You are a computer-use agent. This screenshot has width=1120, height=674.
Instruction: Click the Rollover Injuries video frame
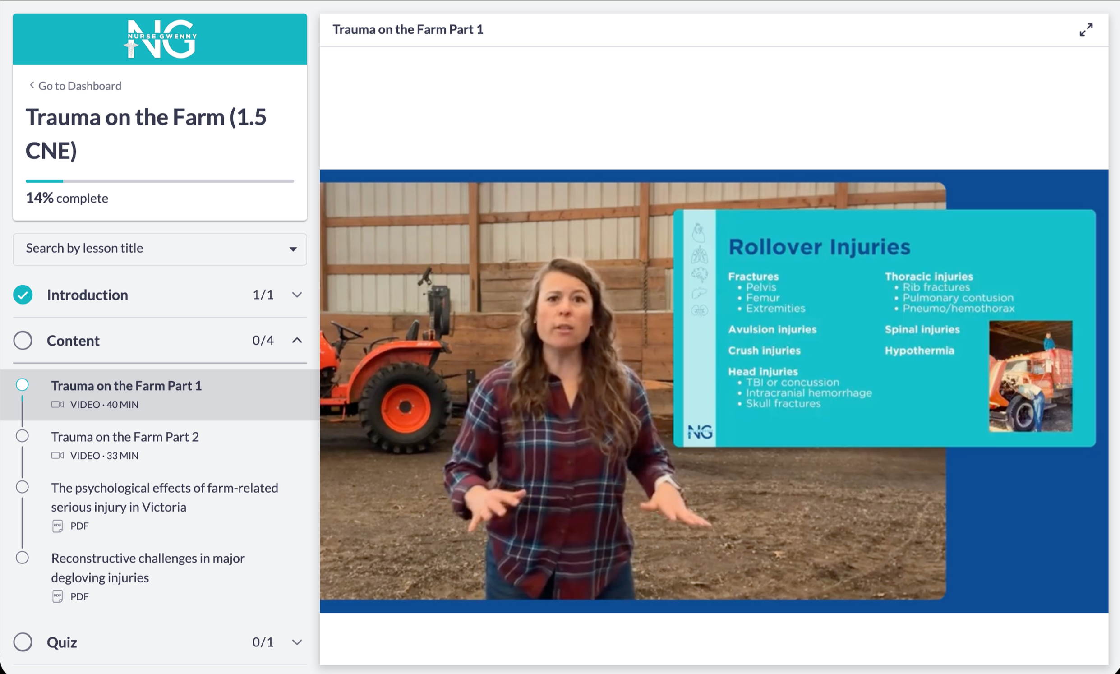point(714,391)
